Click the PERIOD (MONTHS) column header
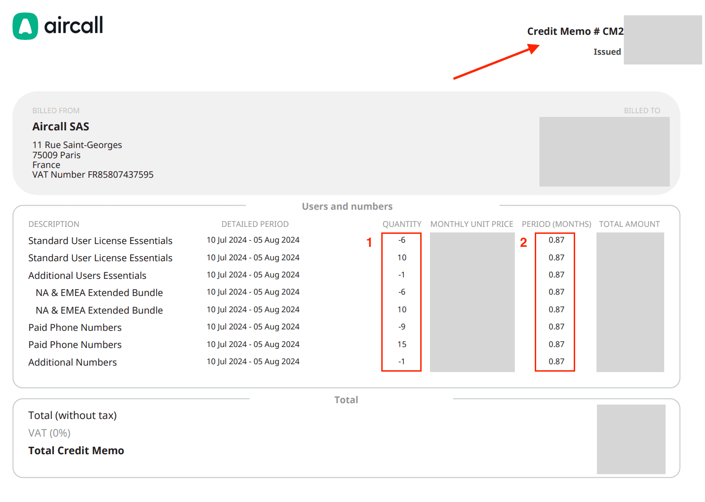Screen dimensions: 705x502 tap(556, 224)
